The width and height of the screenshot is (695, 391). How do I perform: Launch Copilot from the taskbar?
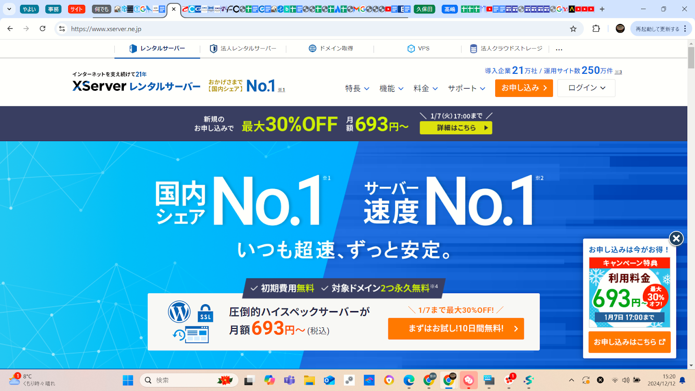(x=269, y=381)
